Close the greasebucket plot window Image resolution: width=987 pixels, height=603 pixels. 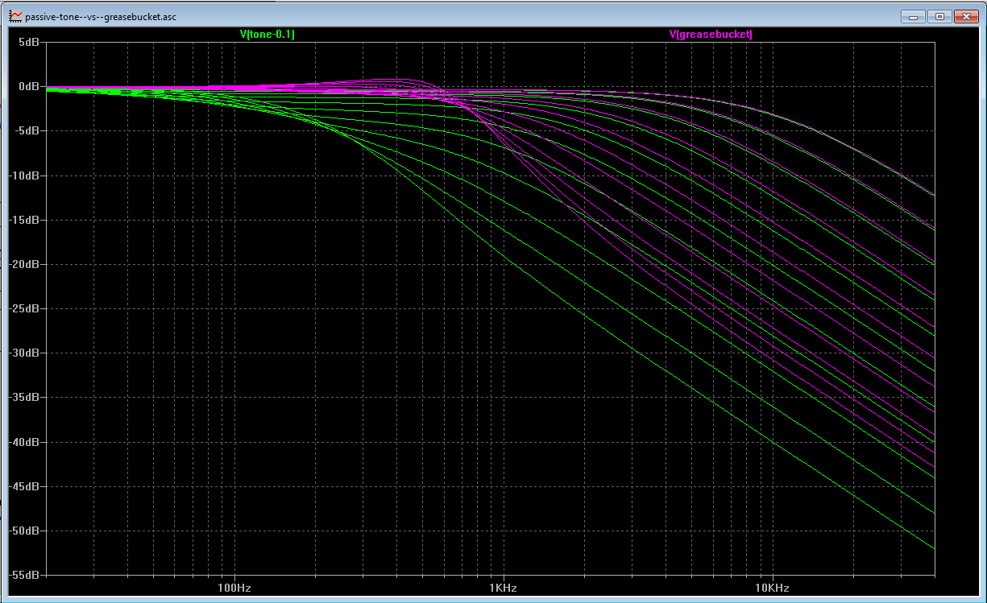(x=964, y=16)
